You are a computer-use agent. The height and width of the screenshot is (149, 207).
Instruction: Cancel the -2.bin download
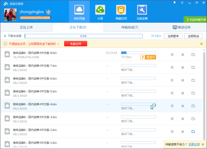tap(183, 132)
